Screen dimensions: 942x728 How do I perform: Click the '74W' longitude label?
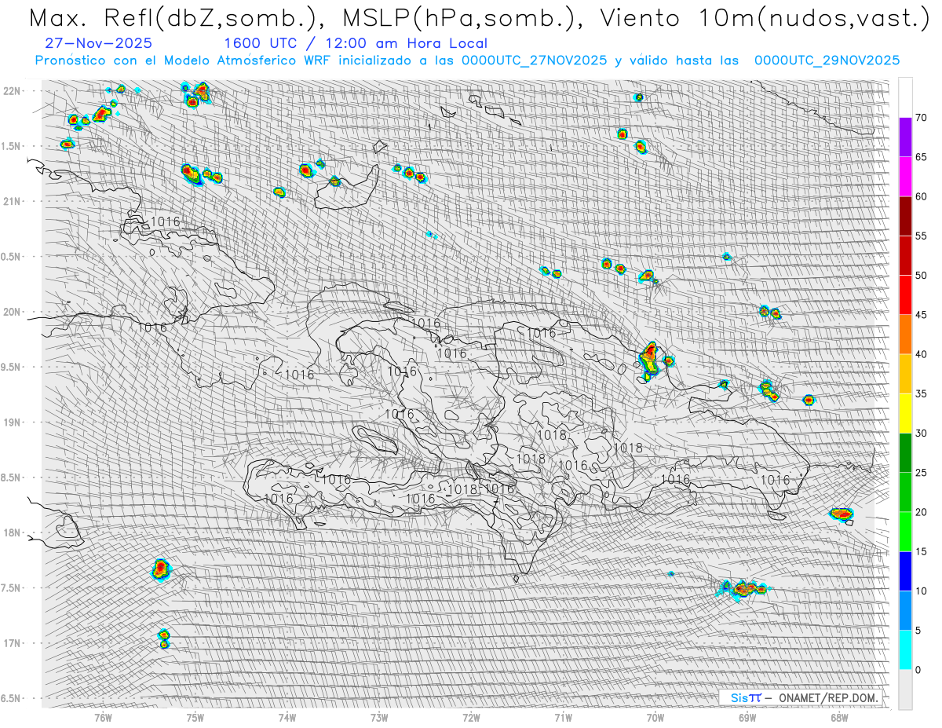(x=287, y=718)
